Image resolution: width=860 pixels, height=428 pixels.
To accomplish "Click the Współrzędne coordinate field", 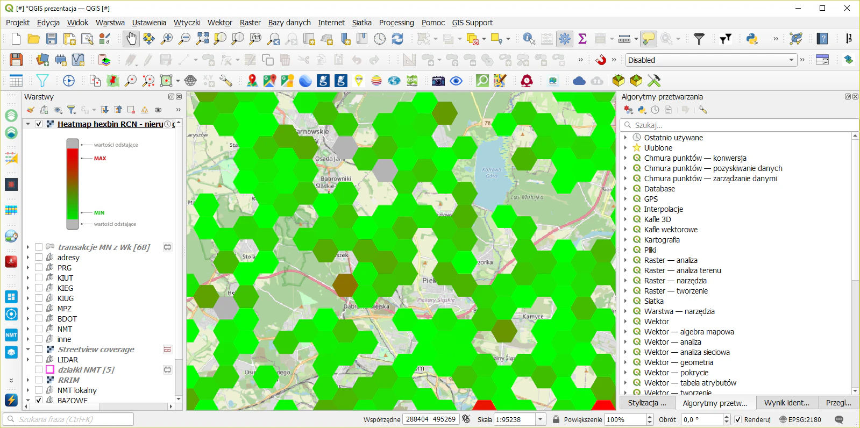I will coord(431,419).
